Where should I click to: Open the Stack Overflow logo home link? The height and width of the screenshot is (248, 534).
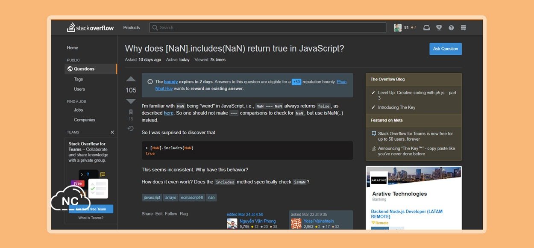pyautogui.click(x=91, y=28)
